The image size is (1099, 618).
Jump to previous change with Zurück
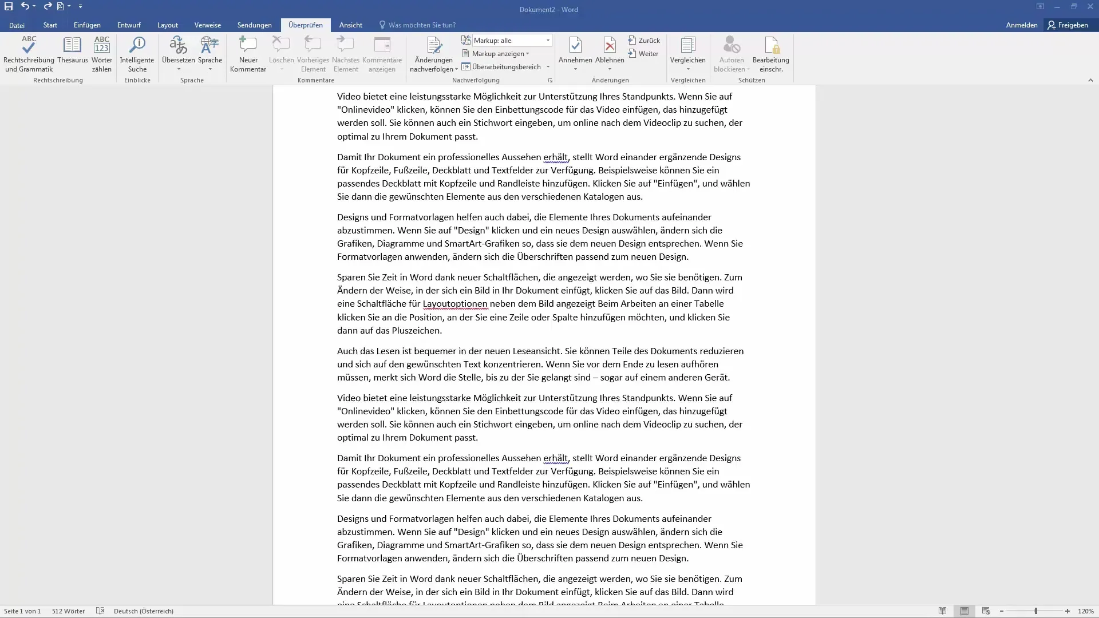point(644,41)
